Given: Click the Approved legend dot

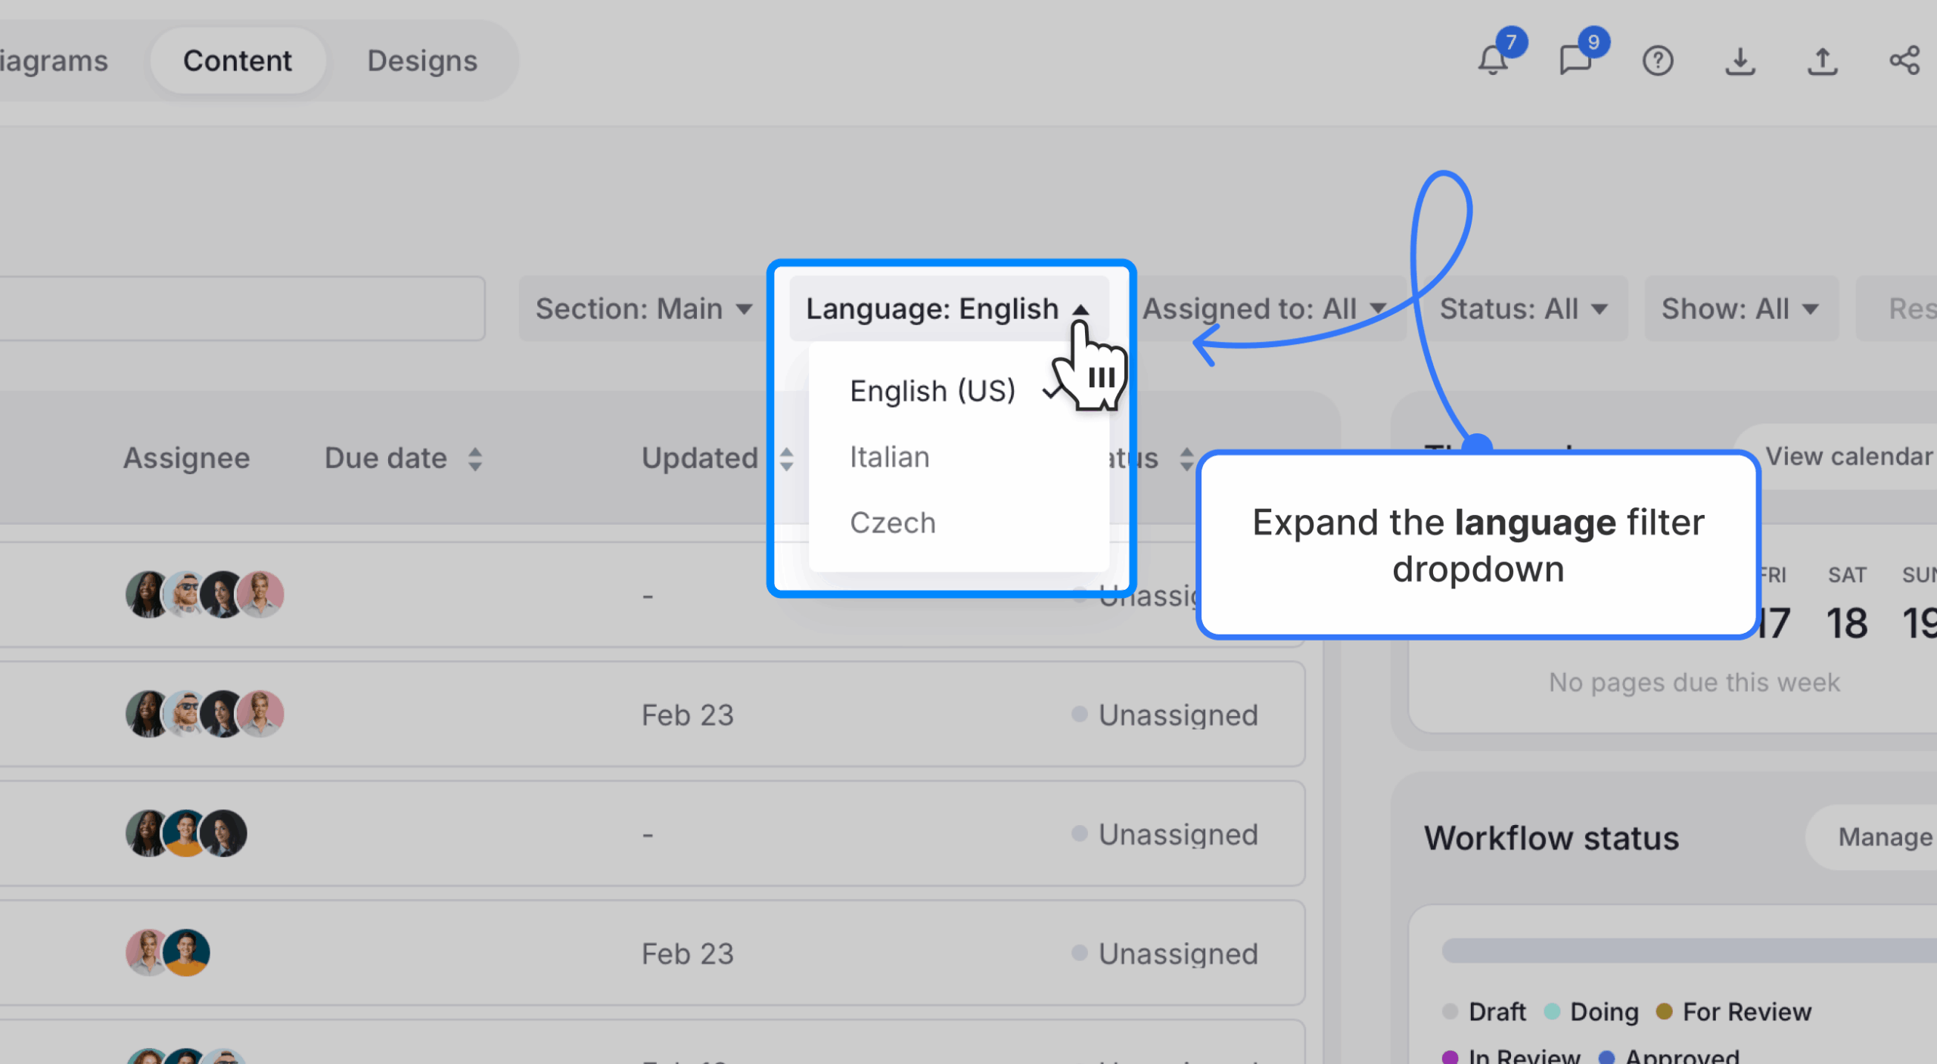Looking at the screenshot, I should (x=1606, y=1056).
